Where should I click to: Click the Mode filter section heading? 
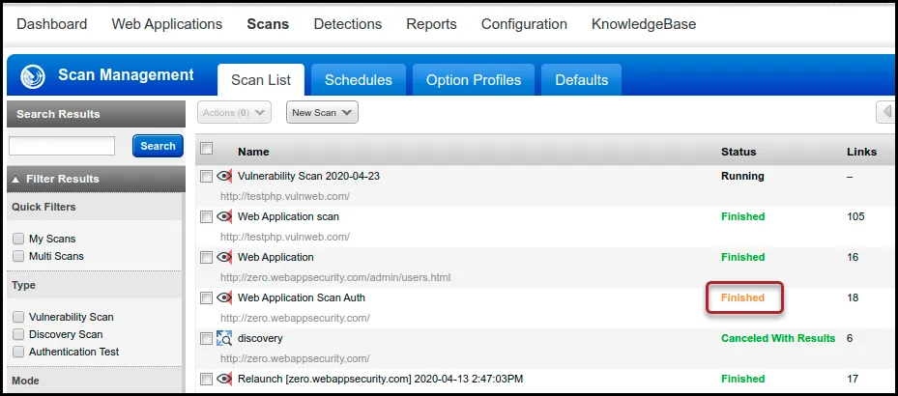[x=26, y=382]
